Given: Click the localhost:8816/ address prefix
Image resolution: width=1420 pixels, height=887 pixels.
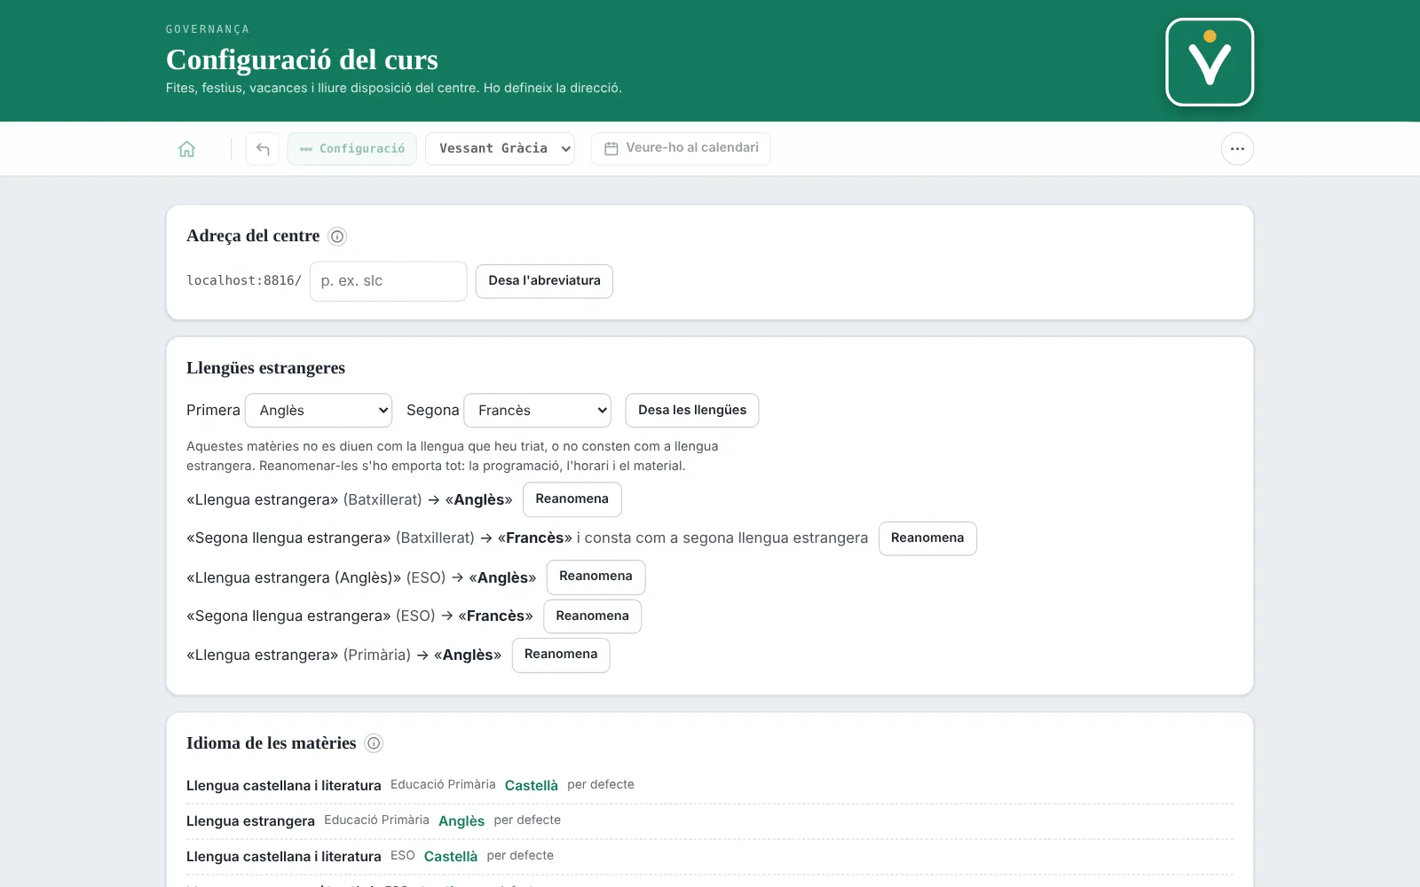Looking at the screenshot, I should pos(244,280).
